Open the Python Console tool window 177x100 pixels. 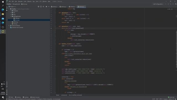[x=35, y=97]
